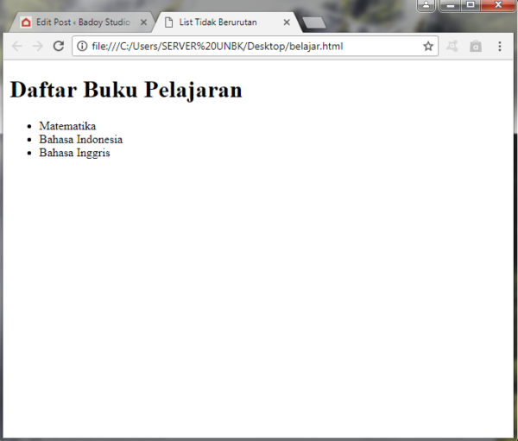
Task: Close the List Tidak Berurutan tab
Action: 287,22
